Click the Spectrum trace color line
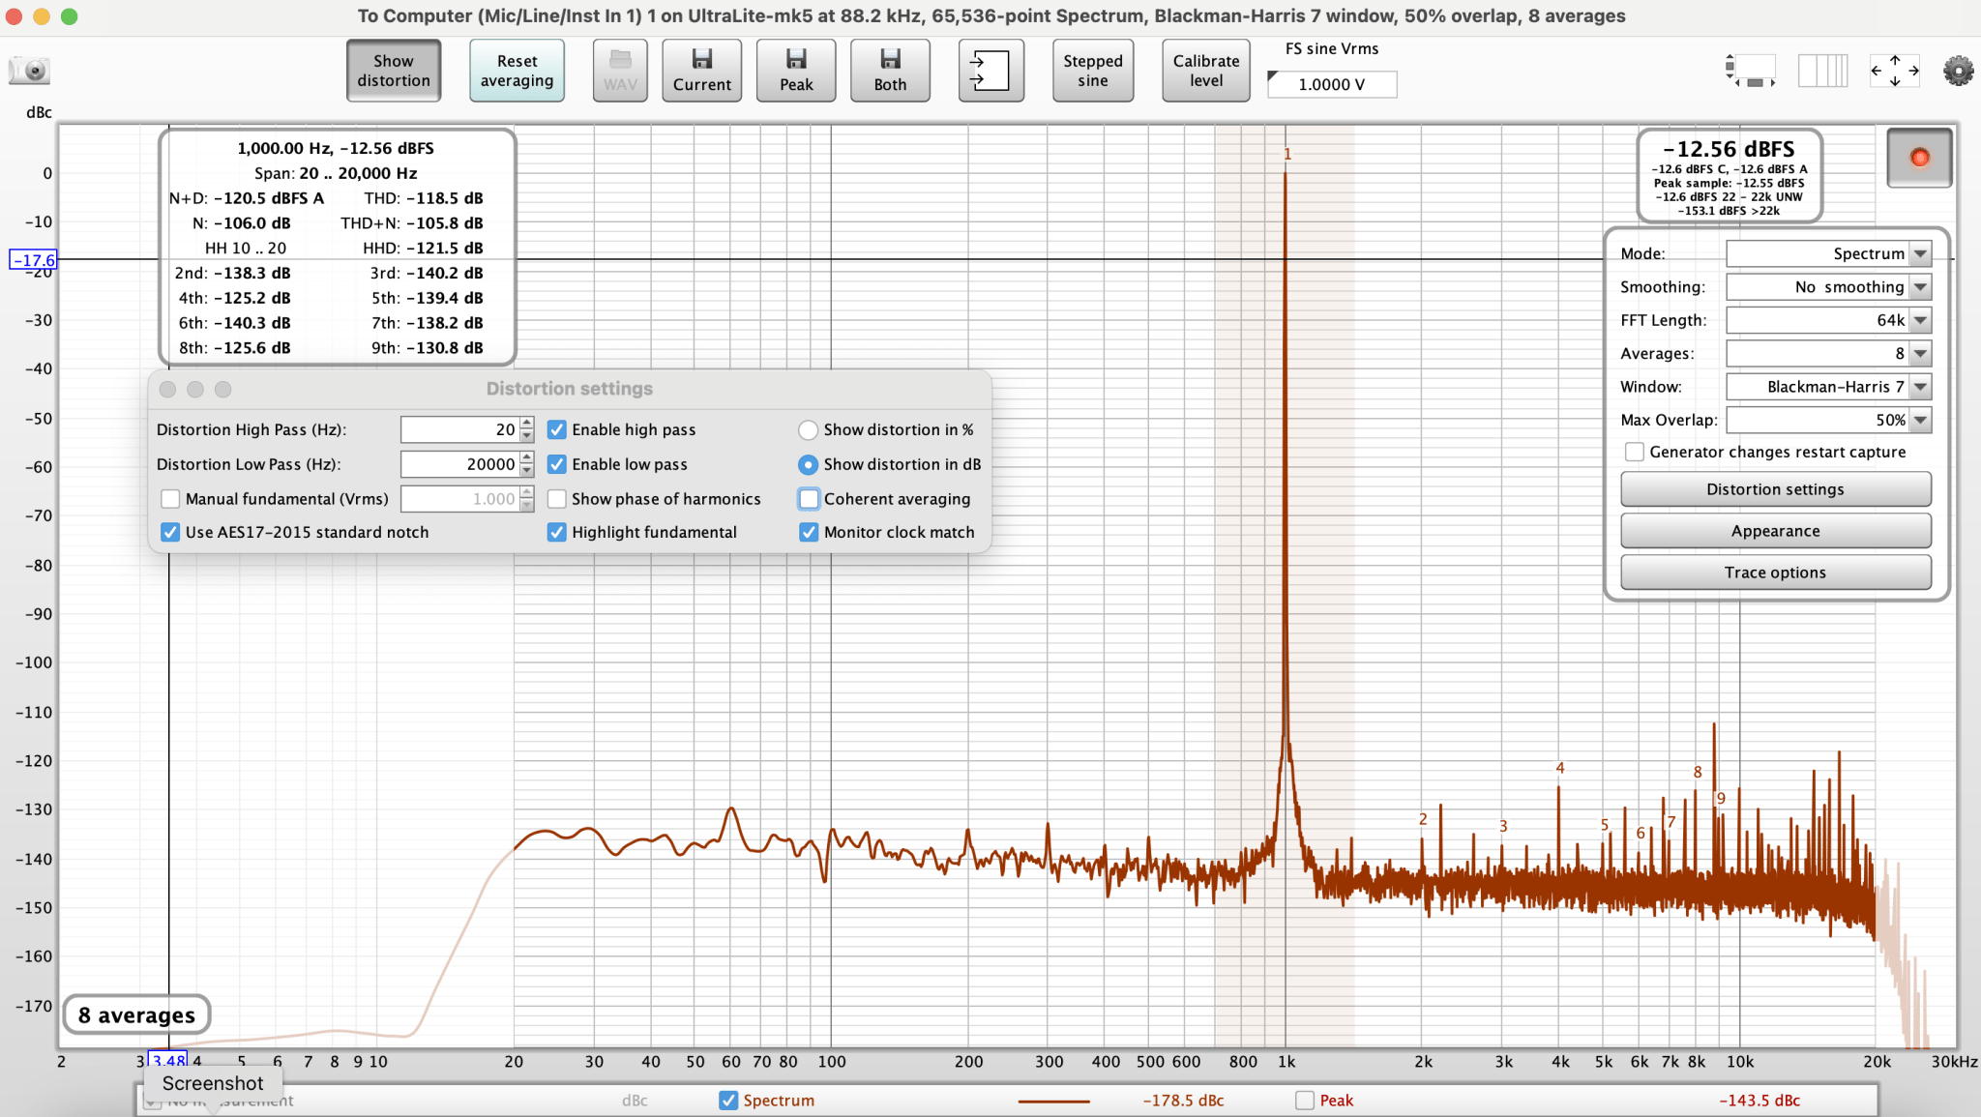 coord(1053,1101)
